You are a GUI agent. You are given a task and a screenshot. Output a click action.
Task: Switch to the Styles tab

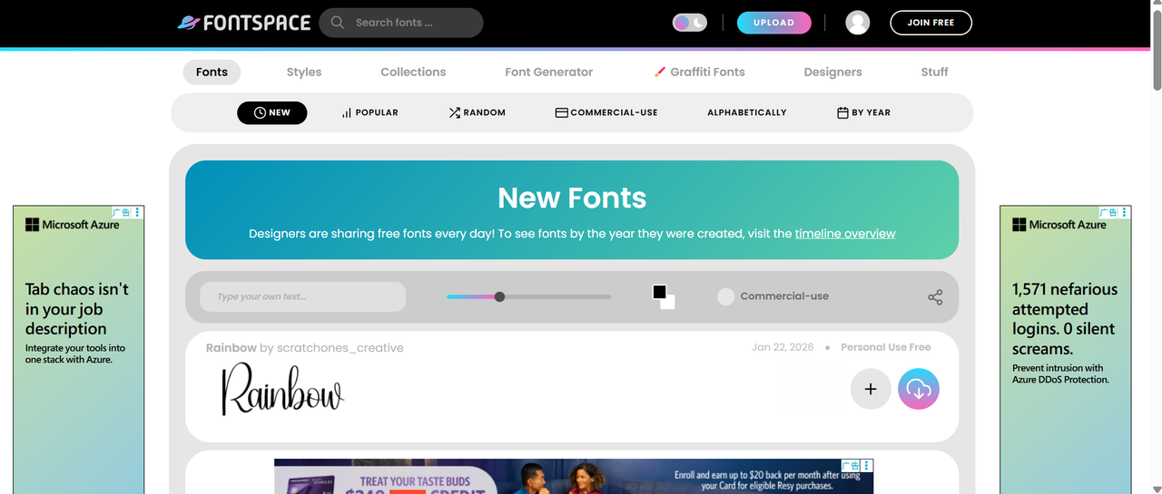[x=303, y=72]
